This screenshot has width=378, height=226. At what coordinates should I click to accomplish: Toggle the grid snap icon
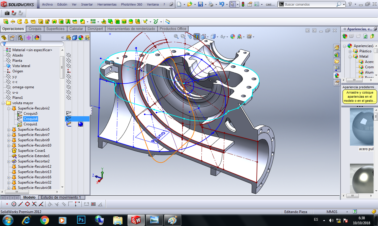pyautogui.click(x=93, y=204)
